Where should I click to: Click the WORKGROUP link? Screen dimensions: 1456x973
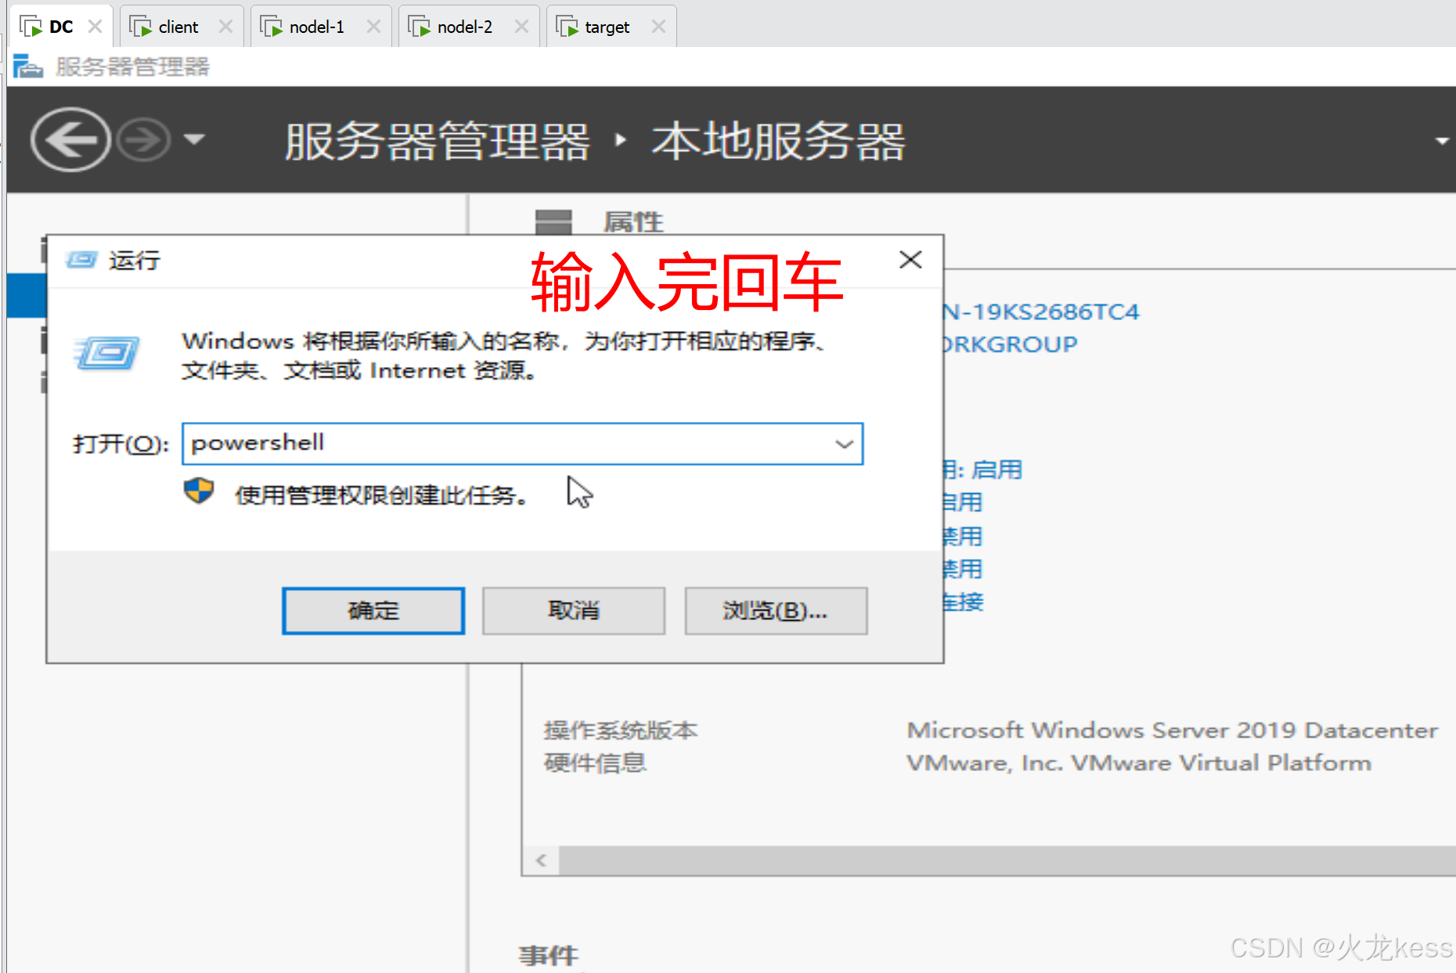(1011, 344)
